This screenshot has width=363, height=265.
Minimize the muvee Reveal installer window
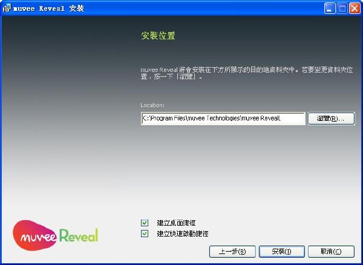pyautogui.click(x=330, y=8)
